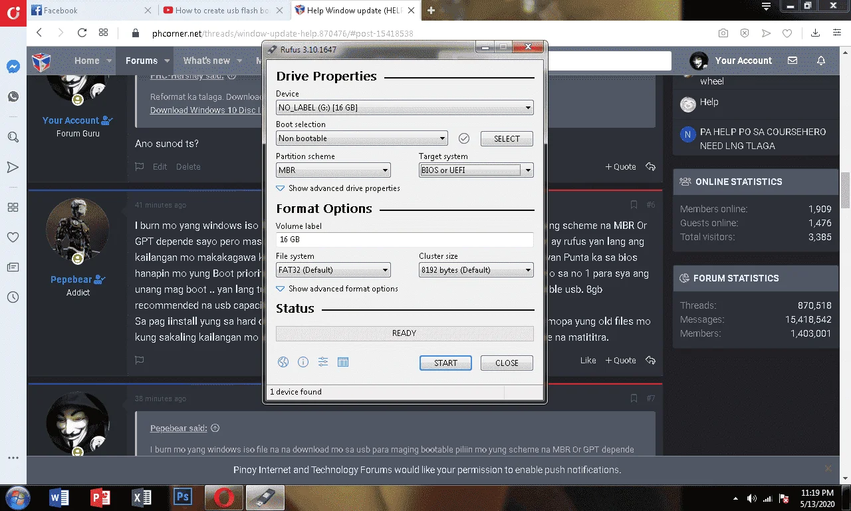Open WhatsApp in Opera sidebar
This screenshot has height=511, width=851.
click(13, 96)
